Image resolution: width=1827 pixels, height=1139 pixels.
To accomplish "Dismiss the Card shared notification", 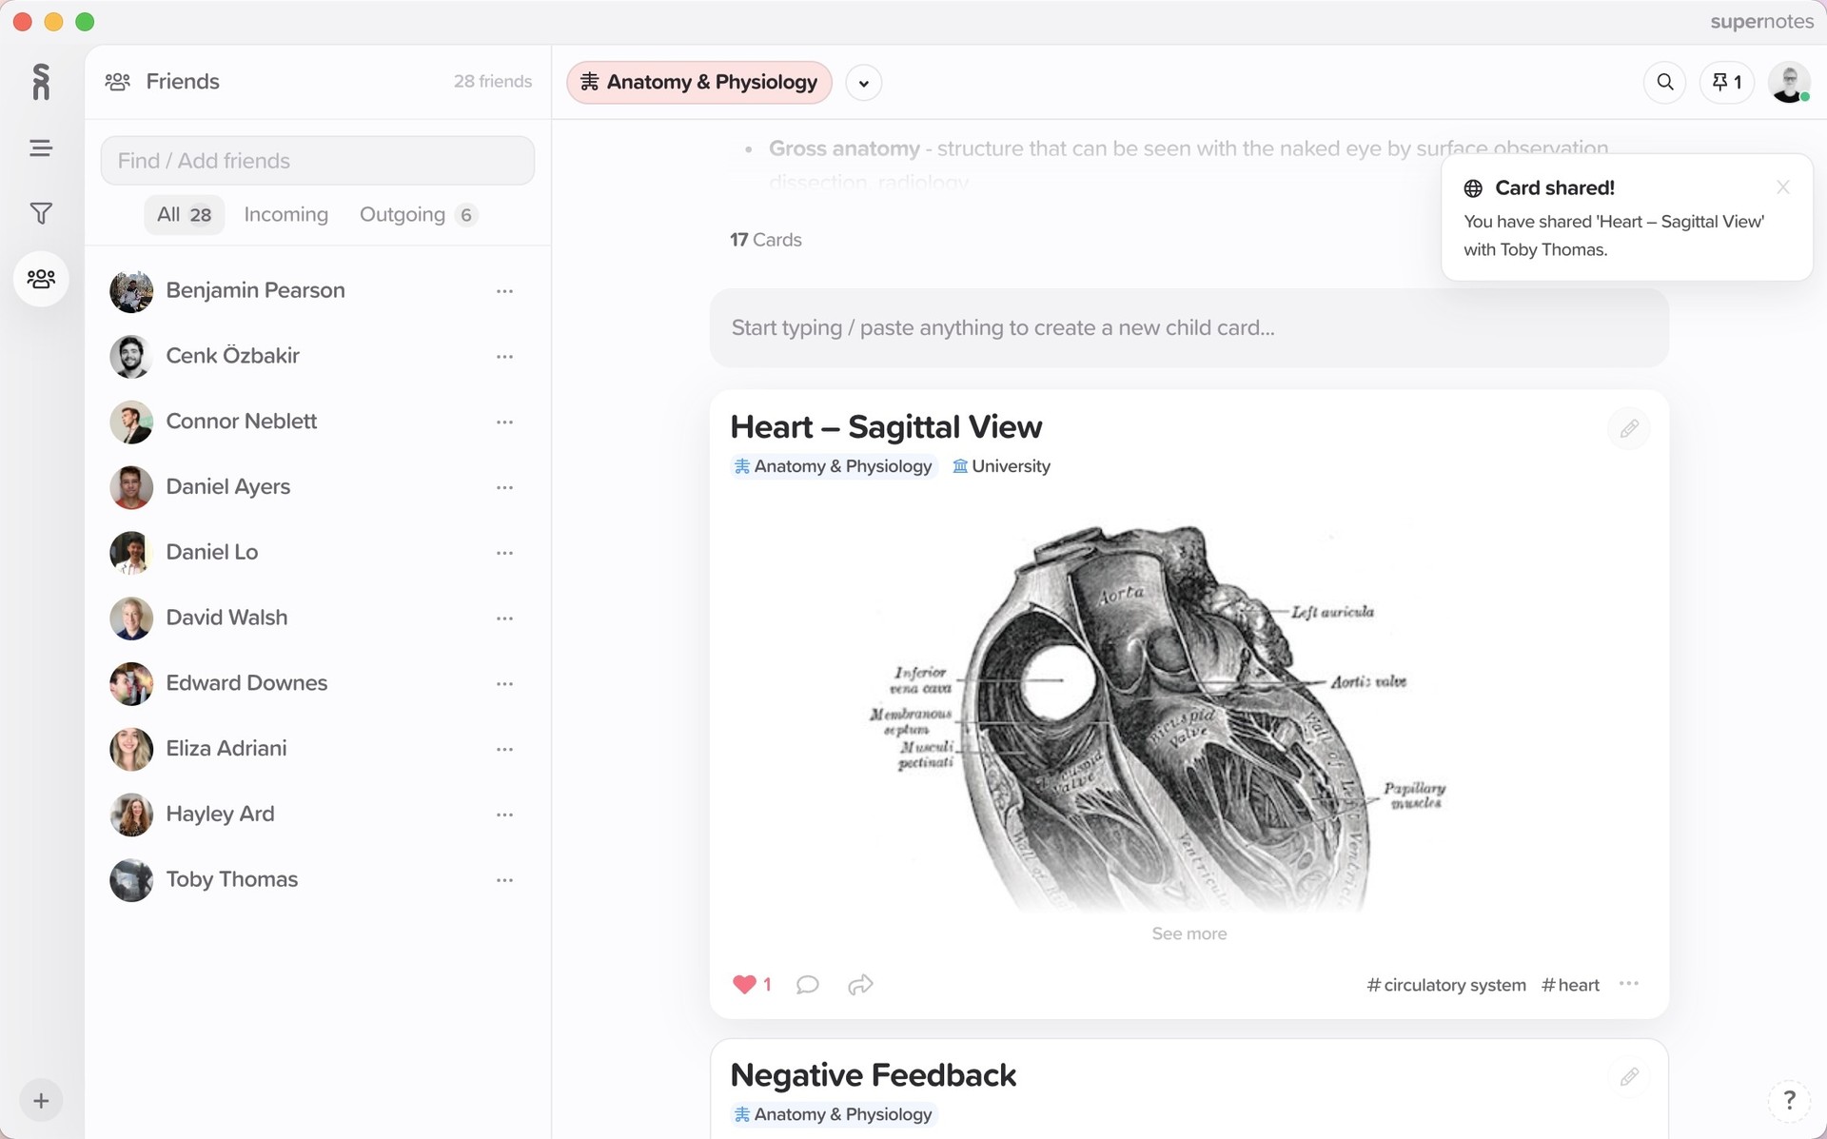I will 1782,187.
